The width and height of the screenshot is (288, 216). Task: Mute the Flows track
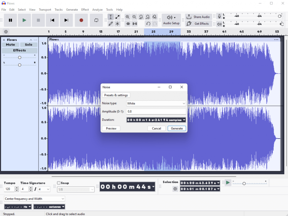(x=10, y=44)
